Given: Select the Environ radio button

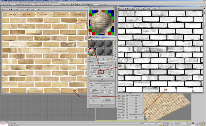Looking at the screenshot, I should click(x=95, y=65).
